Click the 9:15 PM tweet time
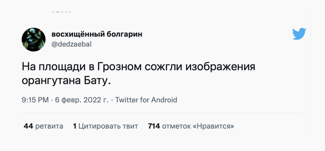325x151 pixels. pos(35,100)
